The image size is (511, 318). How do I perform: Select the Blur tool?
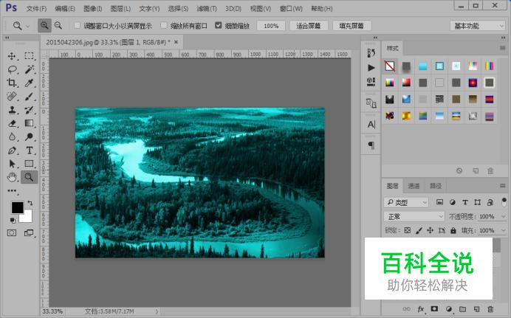pyautogui.click(x=12, y=136)
